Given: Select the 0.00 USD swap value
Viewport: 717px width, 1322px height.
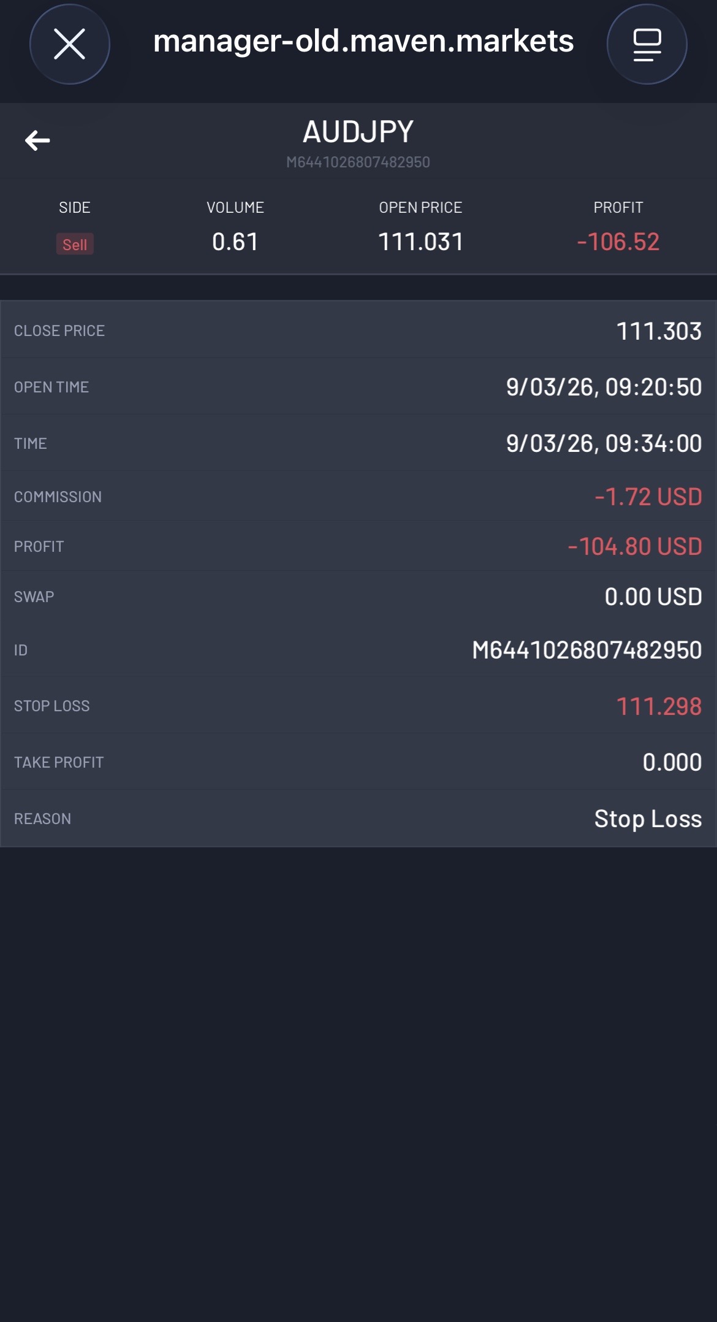Looking at the screenshot, I should pyautogui.click(x=653, y=597).
